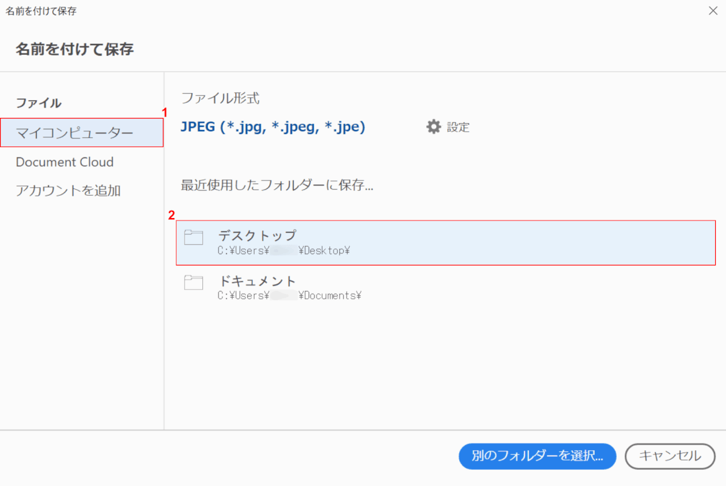Click the ドキュメント folder icon

(x=194, y=283)
